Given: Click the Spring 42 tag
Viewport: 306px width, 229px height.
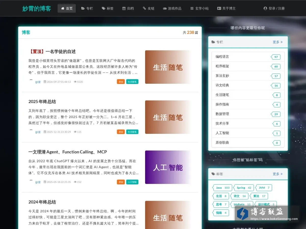Looking at the screenshot, I should 244,188.
